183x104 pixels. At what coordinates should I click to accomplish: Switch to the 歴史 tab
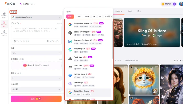pyautogui.click(x=139, y=11)
